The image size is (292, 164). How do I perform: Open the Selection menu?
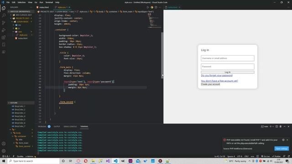click(x=21, y=2)
